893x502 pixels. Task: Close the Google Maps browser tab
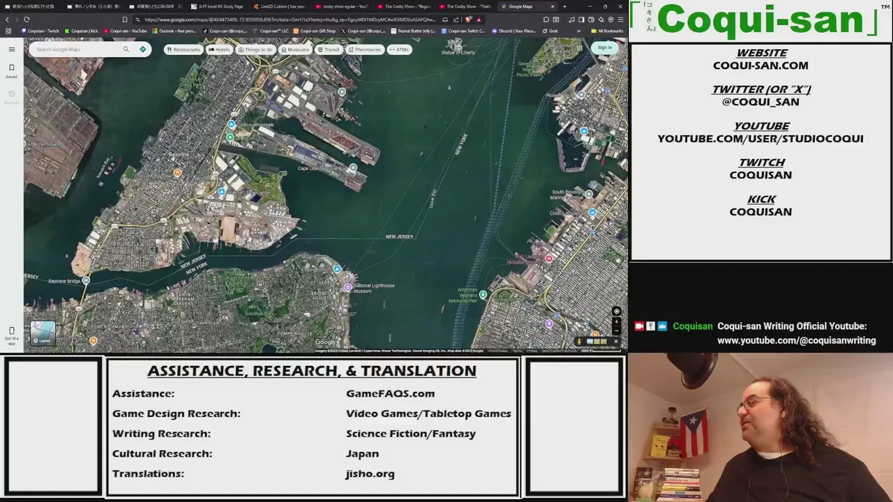coord(553,6)
